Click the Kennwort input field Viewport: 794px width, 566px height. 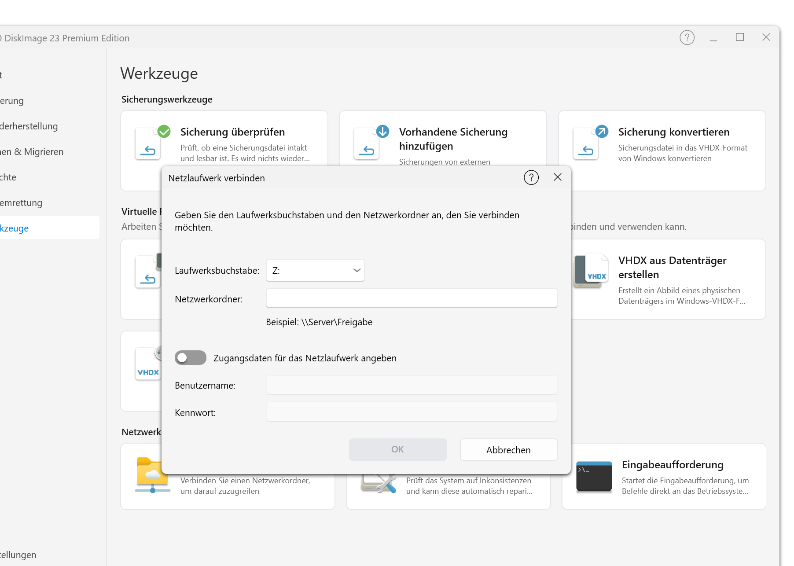coord(412,412)
